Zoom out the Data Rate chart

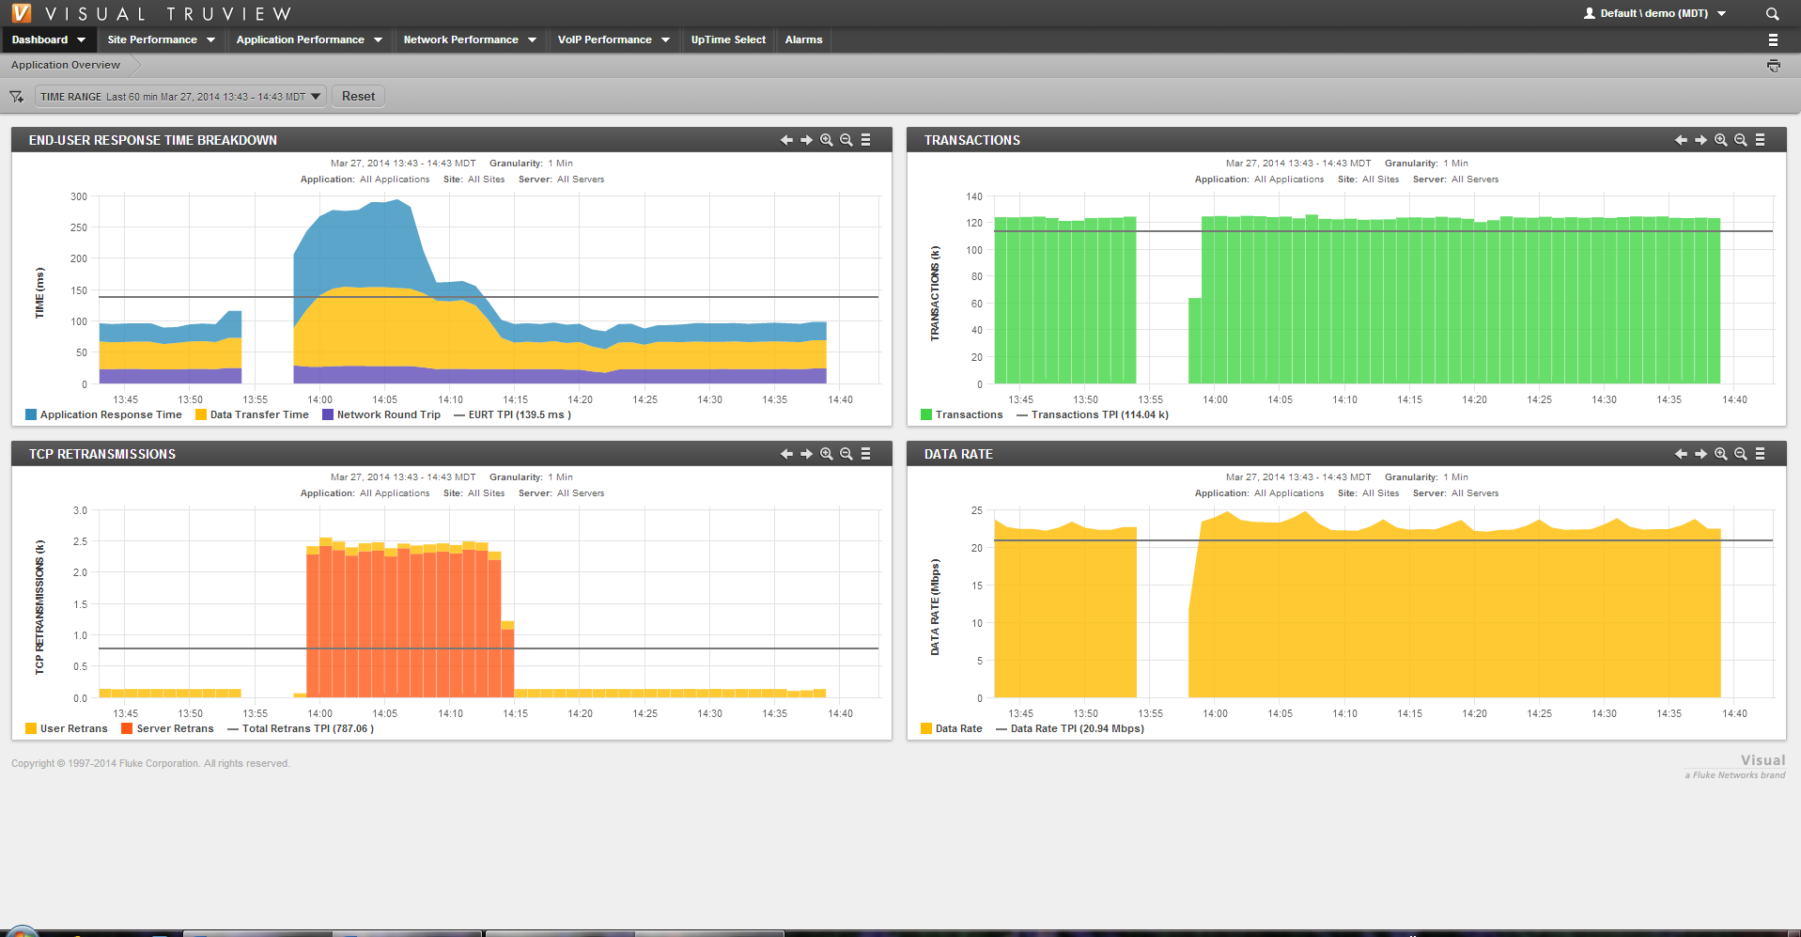(x=1741, y=454)
